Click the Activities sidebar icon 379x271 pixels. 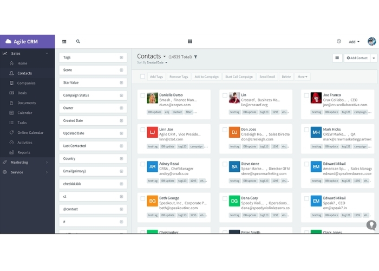[x=11, y=143]
